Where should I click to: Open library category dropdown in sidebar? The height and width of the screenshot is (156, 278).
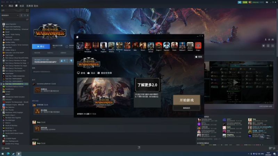(x=10, y=15)
